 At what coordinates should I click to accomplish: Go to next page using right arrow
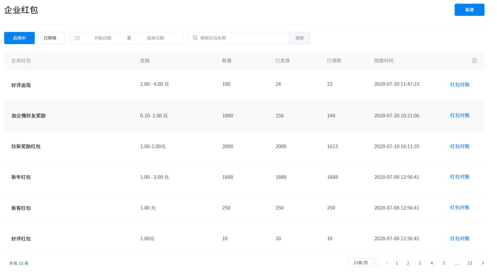tap(483, 263)
